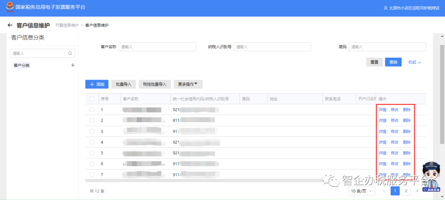Open the 10条/页 page size dropdown
Image resolution: width=445 pixels, height=200 pixels.
tap(362, 191)
